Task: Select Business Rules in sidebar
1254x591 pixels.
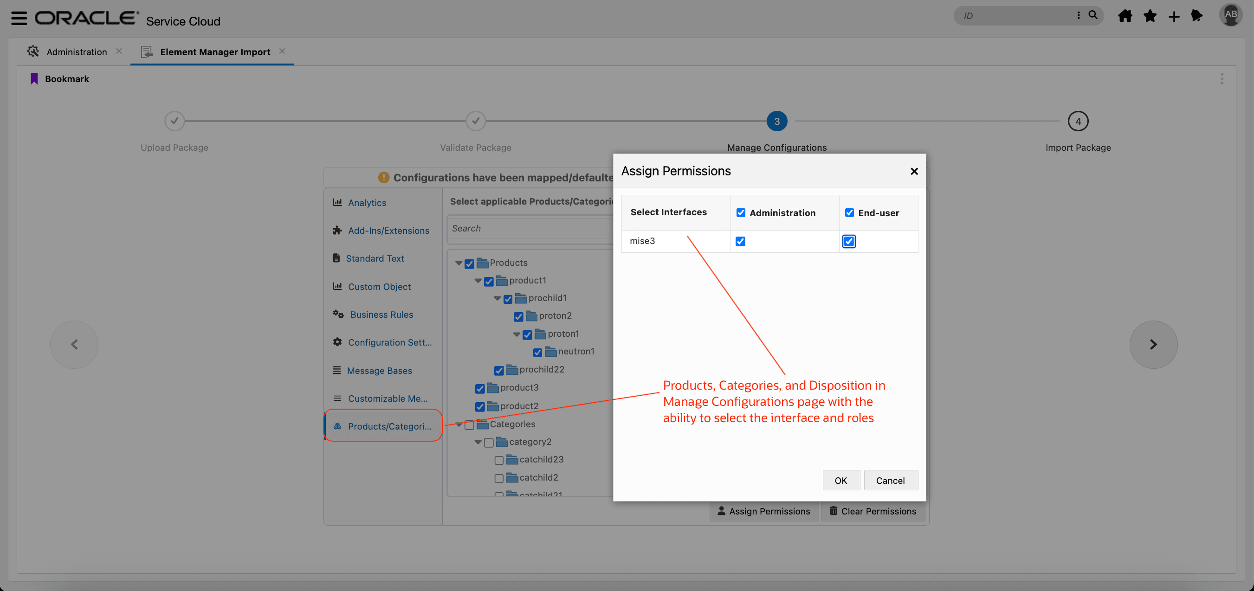Action: [x=381, y=315]
